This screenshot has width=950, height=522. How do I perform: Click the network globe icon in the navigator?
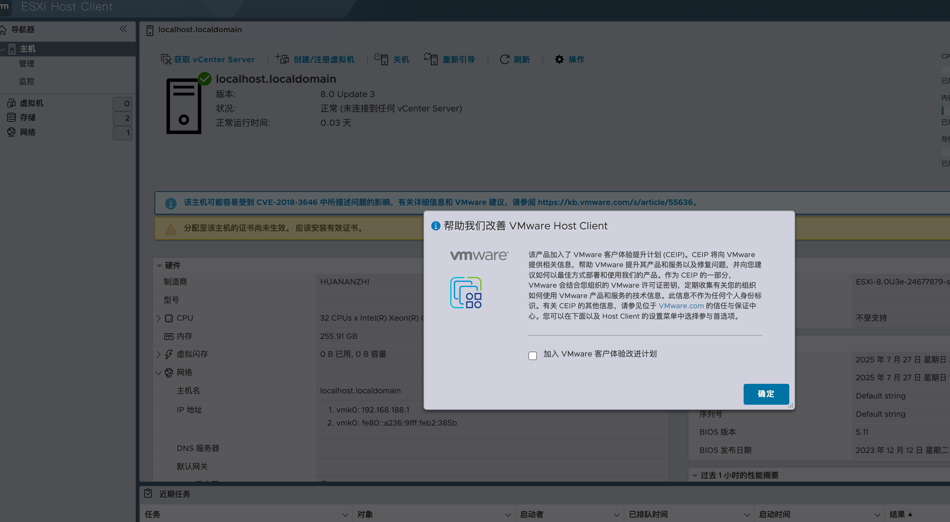11,132
